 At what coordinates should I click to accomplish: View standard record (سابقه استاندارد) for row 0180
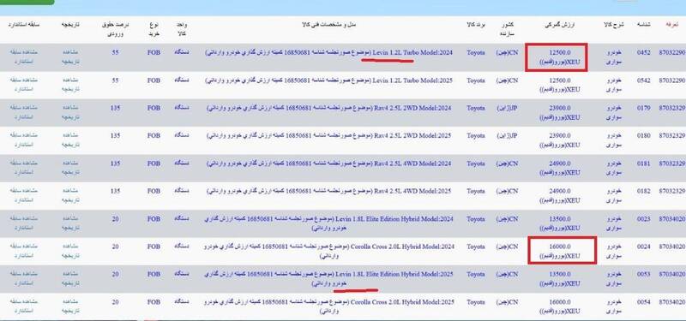coord(24,140)
